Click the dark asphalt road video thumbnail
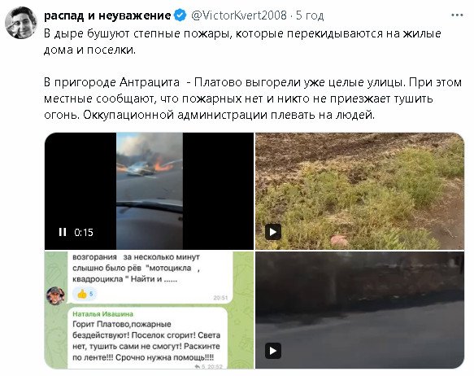The image size is (474, 376). [359, 310]
